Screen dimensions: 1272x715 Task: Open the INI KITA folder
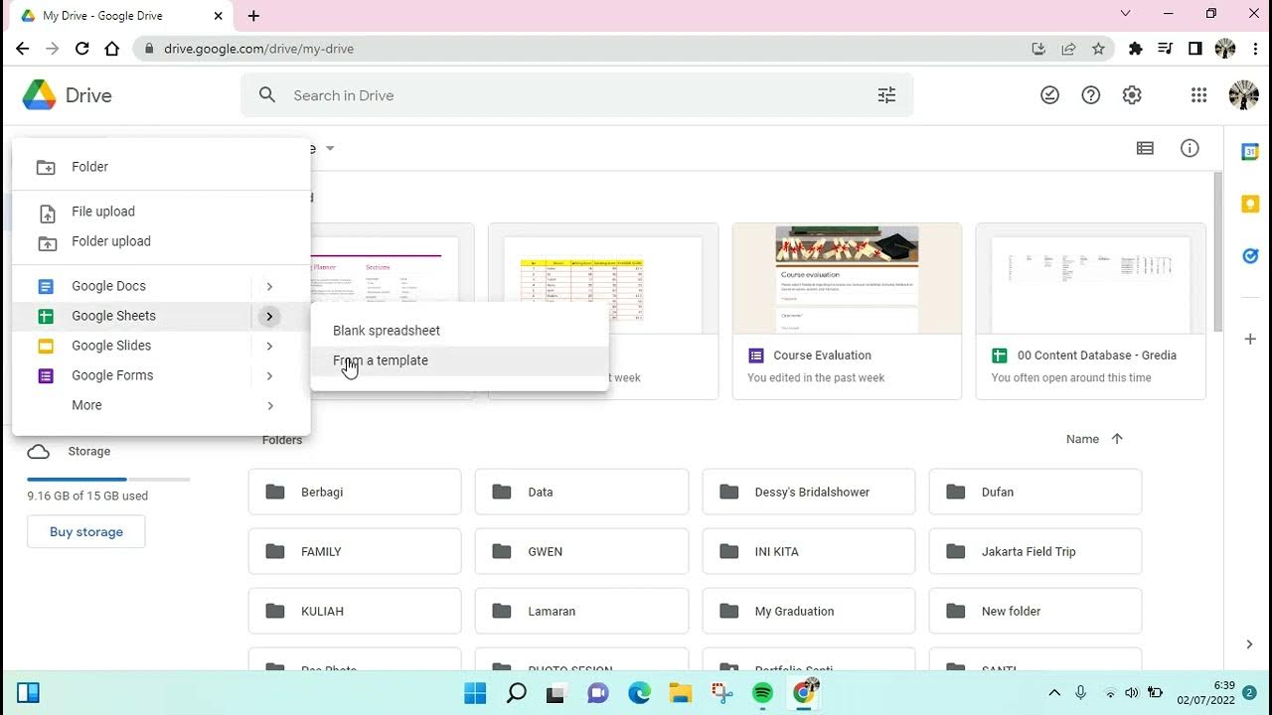(x=808, y=551)
